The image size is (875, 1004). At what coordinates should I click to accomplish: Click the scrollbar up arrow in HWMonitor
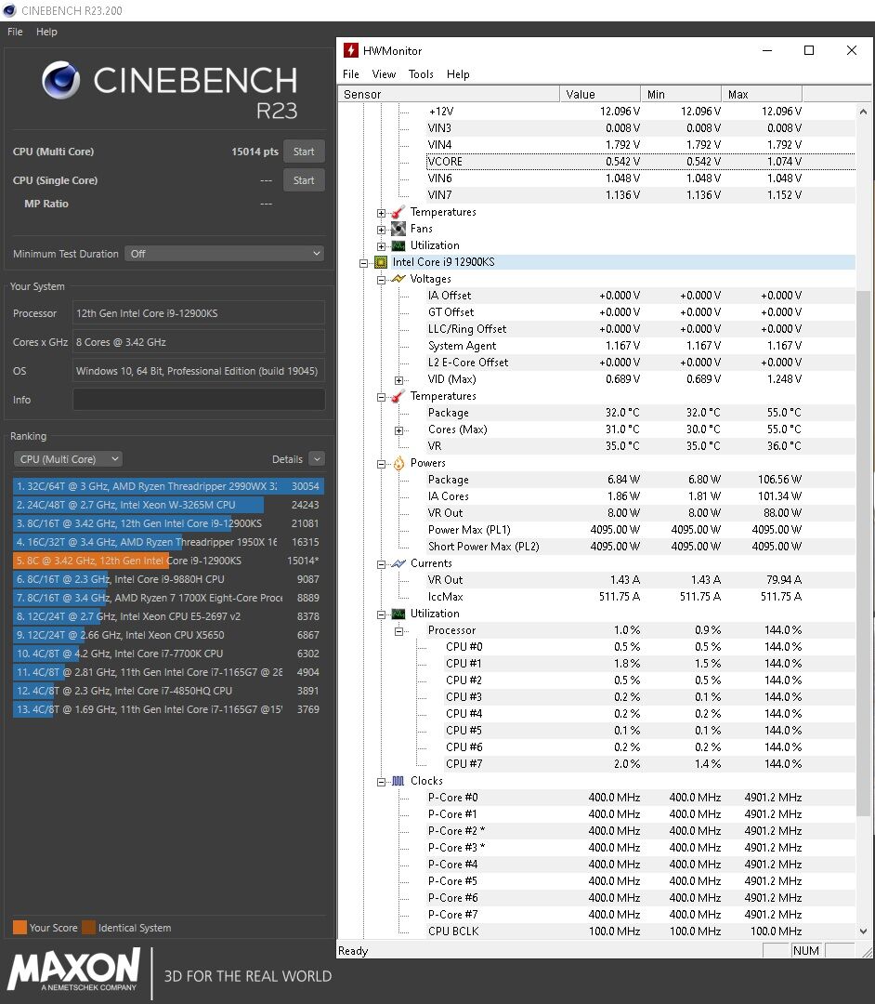(x=863, y=112)
